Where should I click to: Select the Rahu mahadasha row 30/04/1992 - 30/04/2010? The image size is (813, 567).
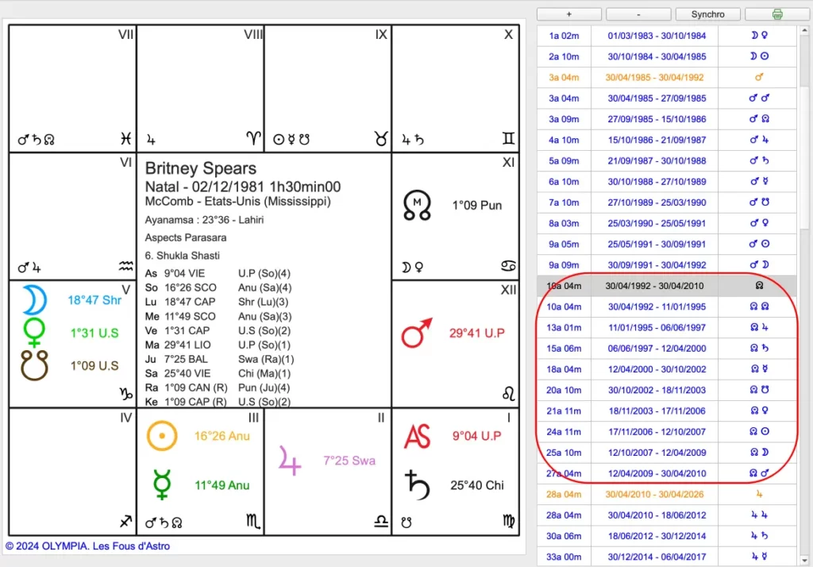(667, 286)
